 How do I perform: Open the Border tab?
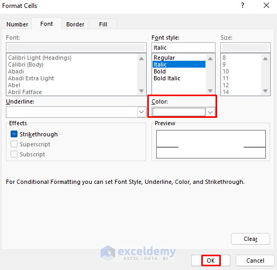point(75,24)
